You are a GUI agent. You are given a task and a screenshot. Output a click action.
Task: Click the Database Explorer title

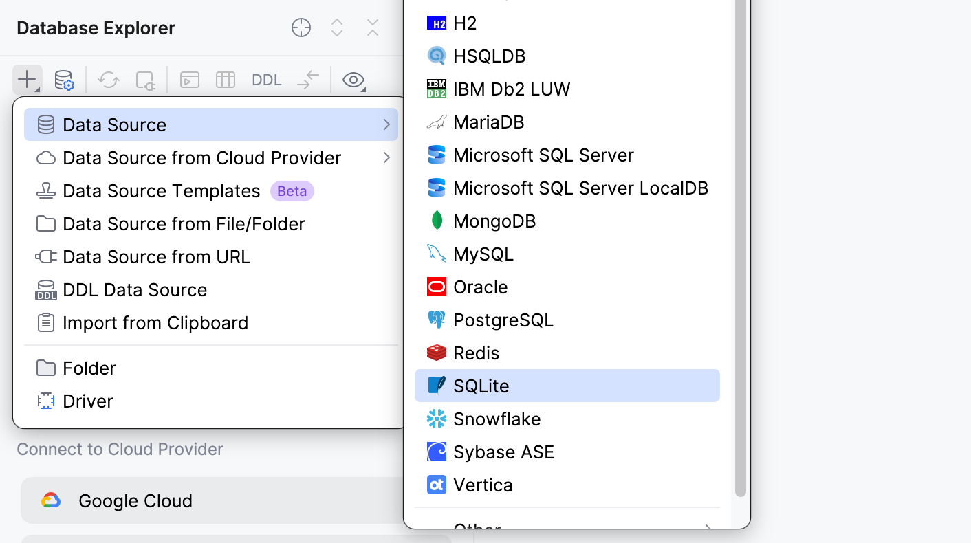coord(96,28)
